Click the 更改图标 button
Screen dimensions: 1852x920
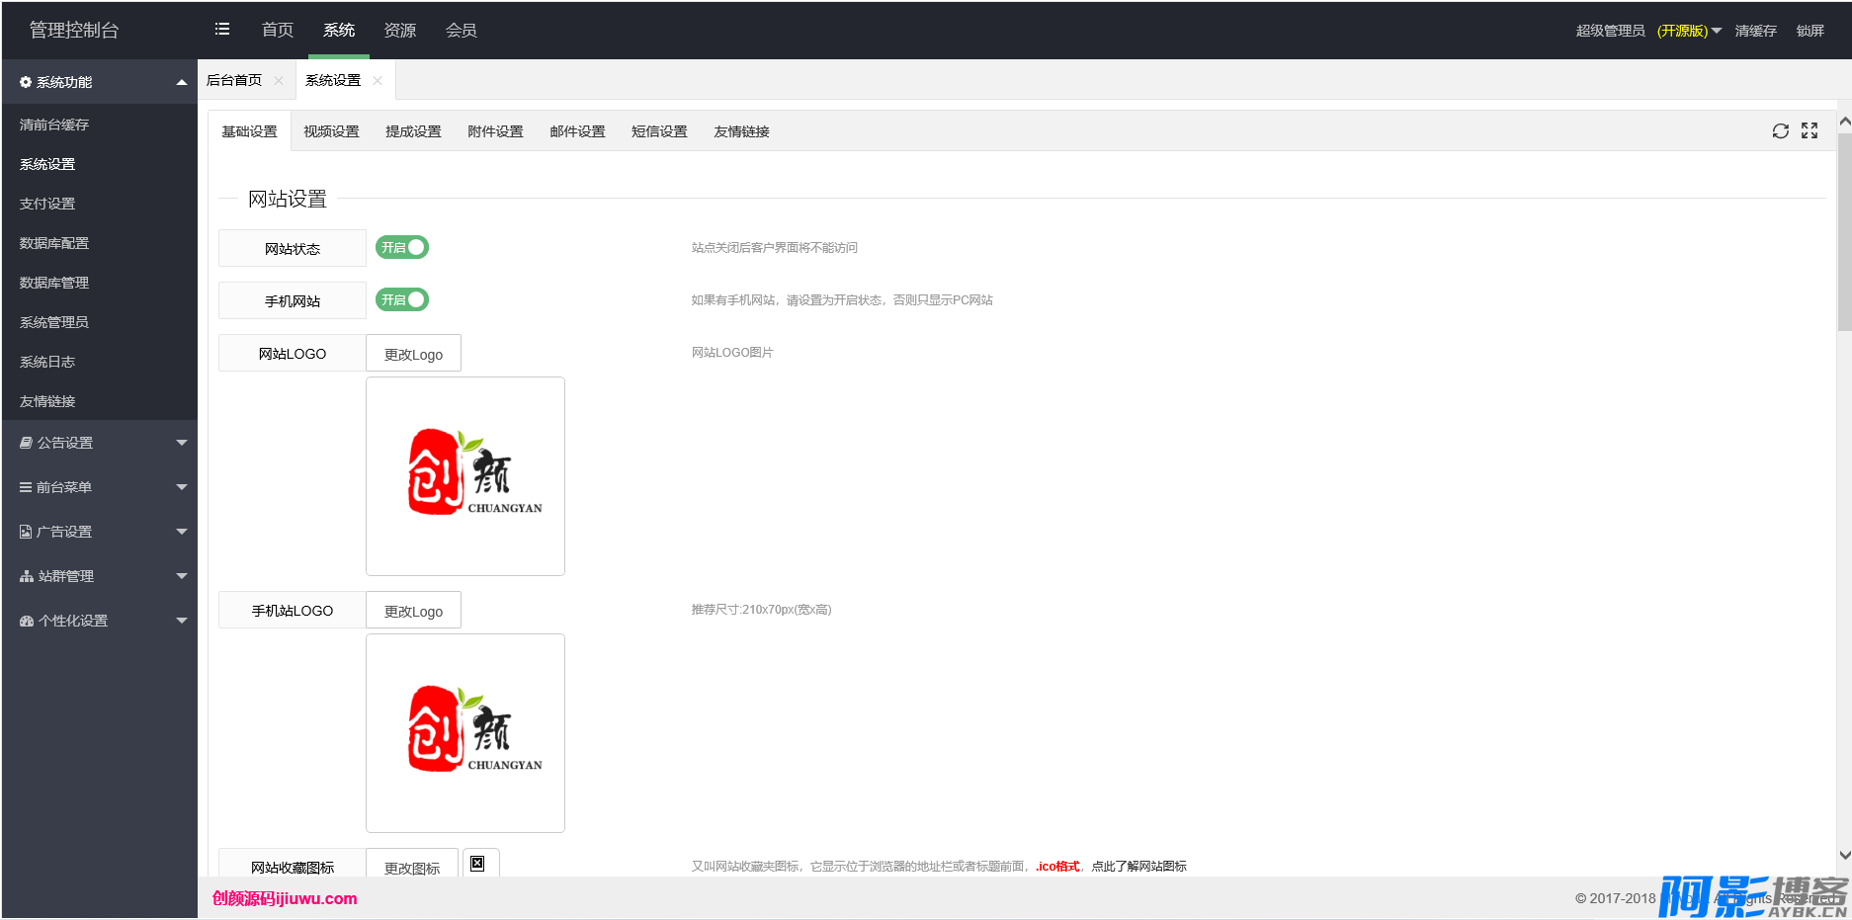click(412, 864)
